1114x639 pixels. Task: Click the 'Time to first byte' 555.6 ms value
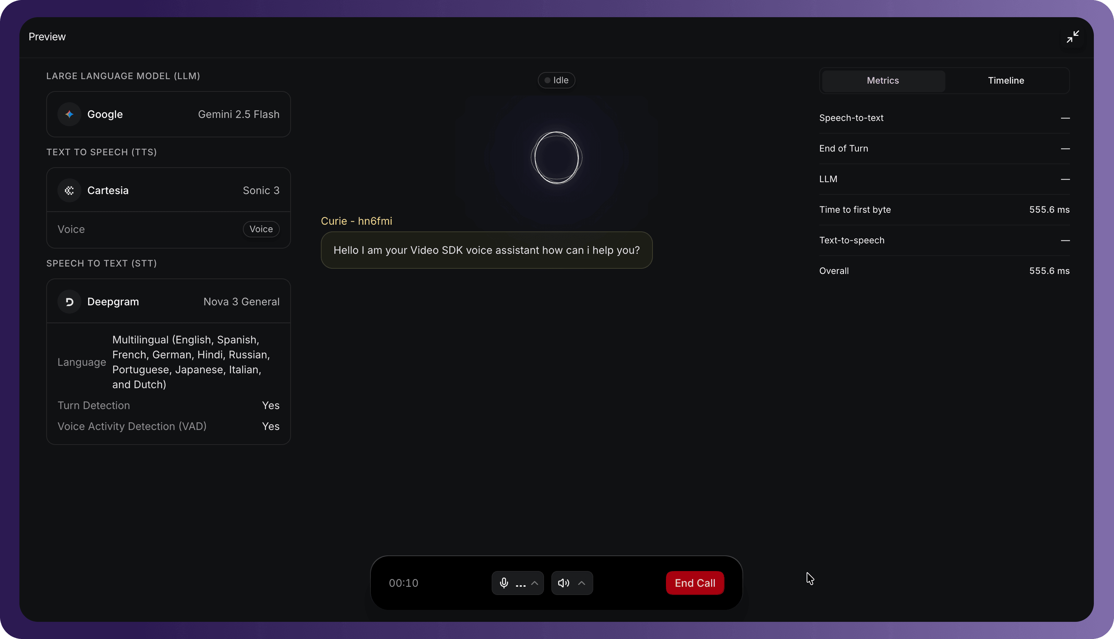click(1049, 210)
